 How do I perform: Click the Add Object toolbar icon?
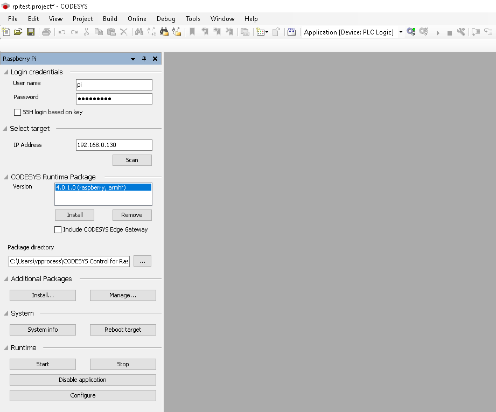tap(262, 32)
